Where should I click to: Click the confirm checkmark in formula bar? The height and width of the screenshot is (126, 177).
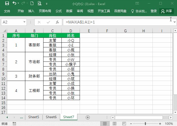click(x=48, y=22)
